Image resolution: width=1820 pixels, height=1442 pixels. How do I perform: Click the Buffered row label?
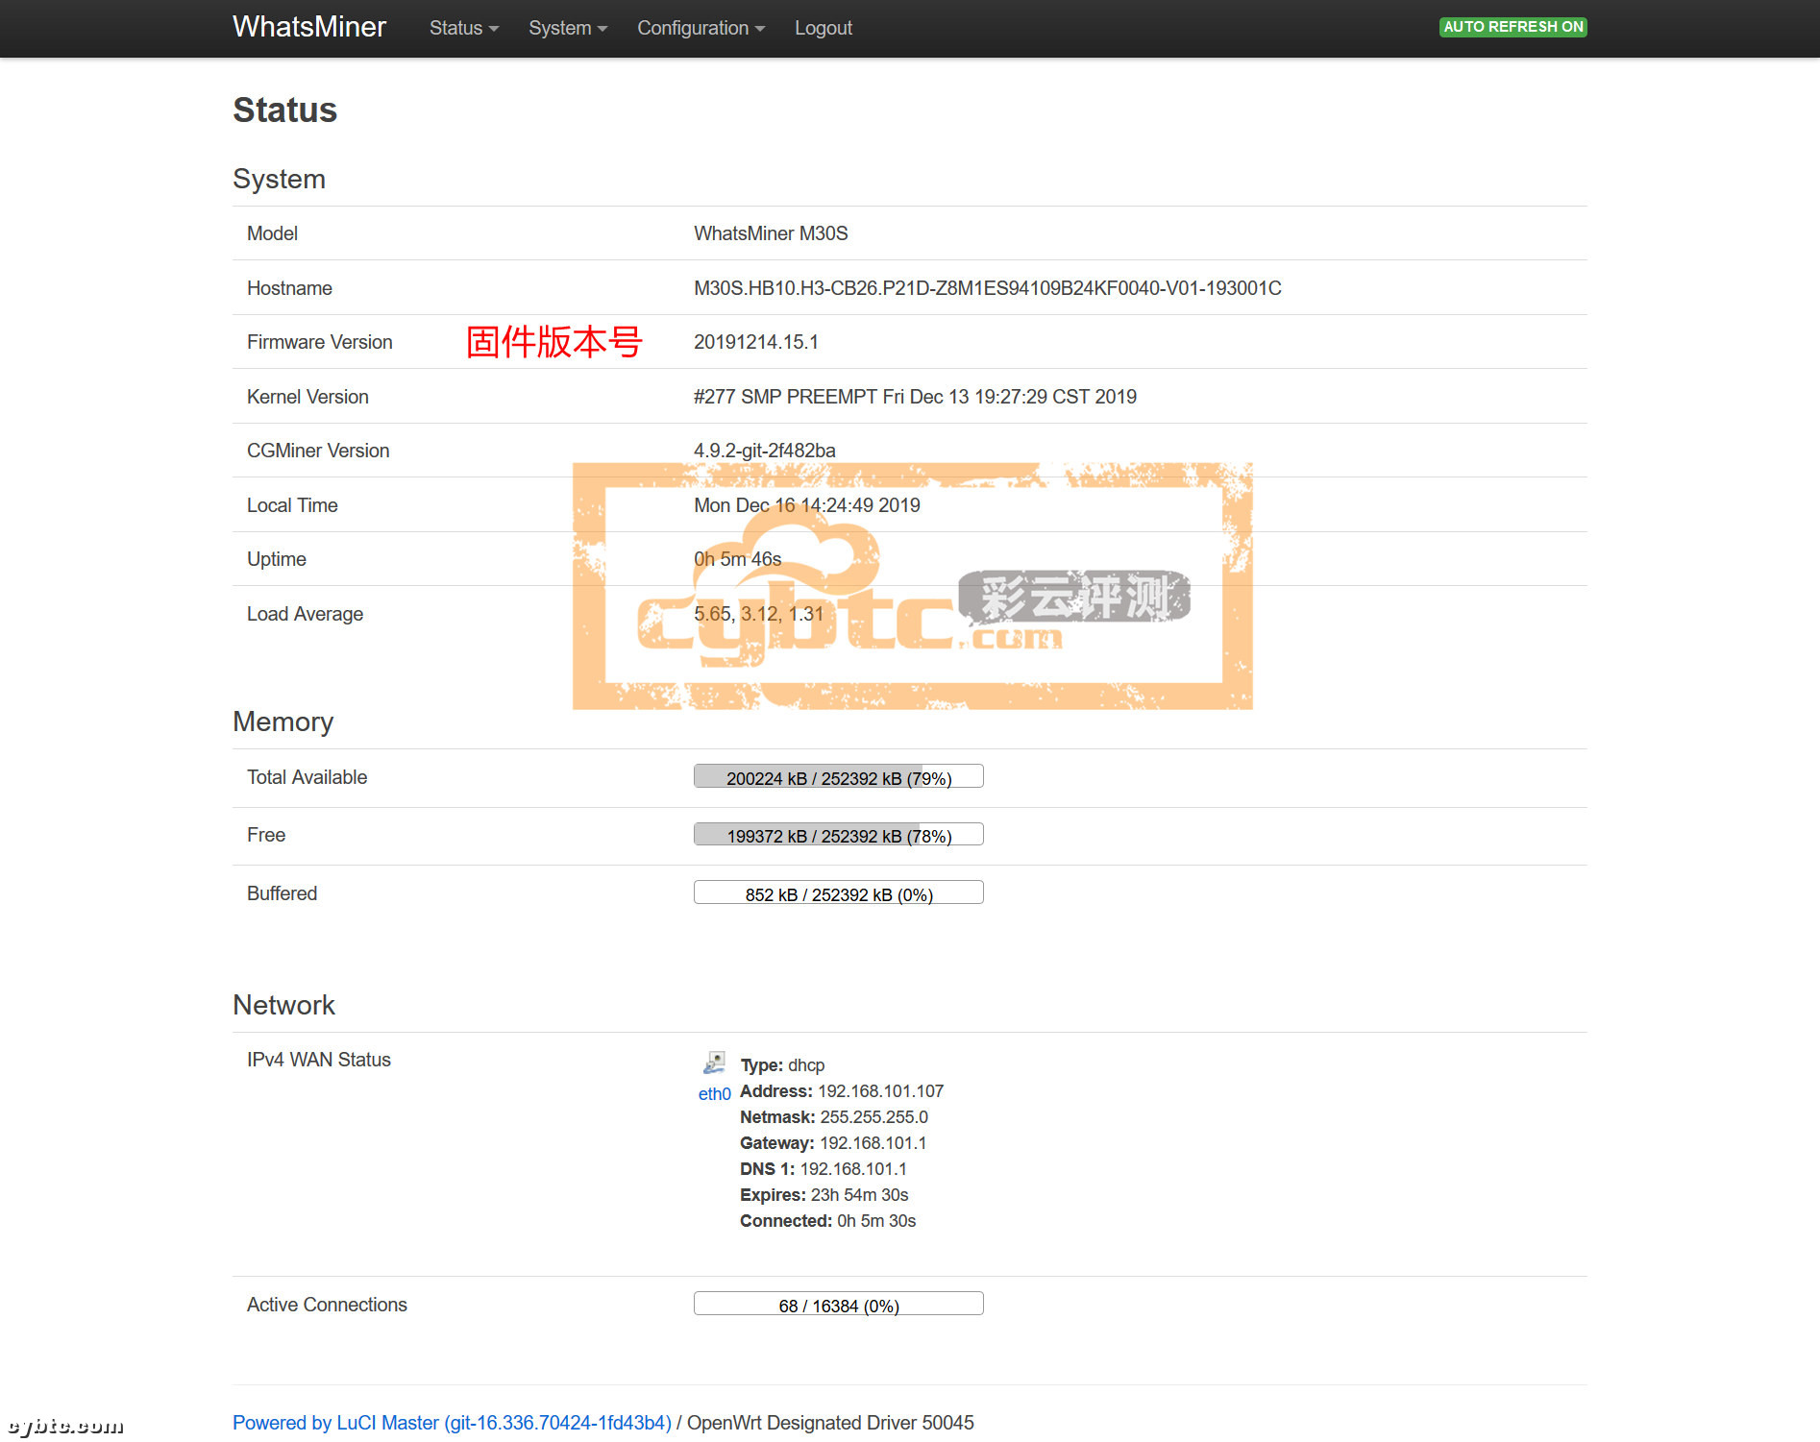(282, 893)
